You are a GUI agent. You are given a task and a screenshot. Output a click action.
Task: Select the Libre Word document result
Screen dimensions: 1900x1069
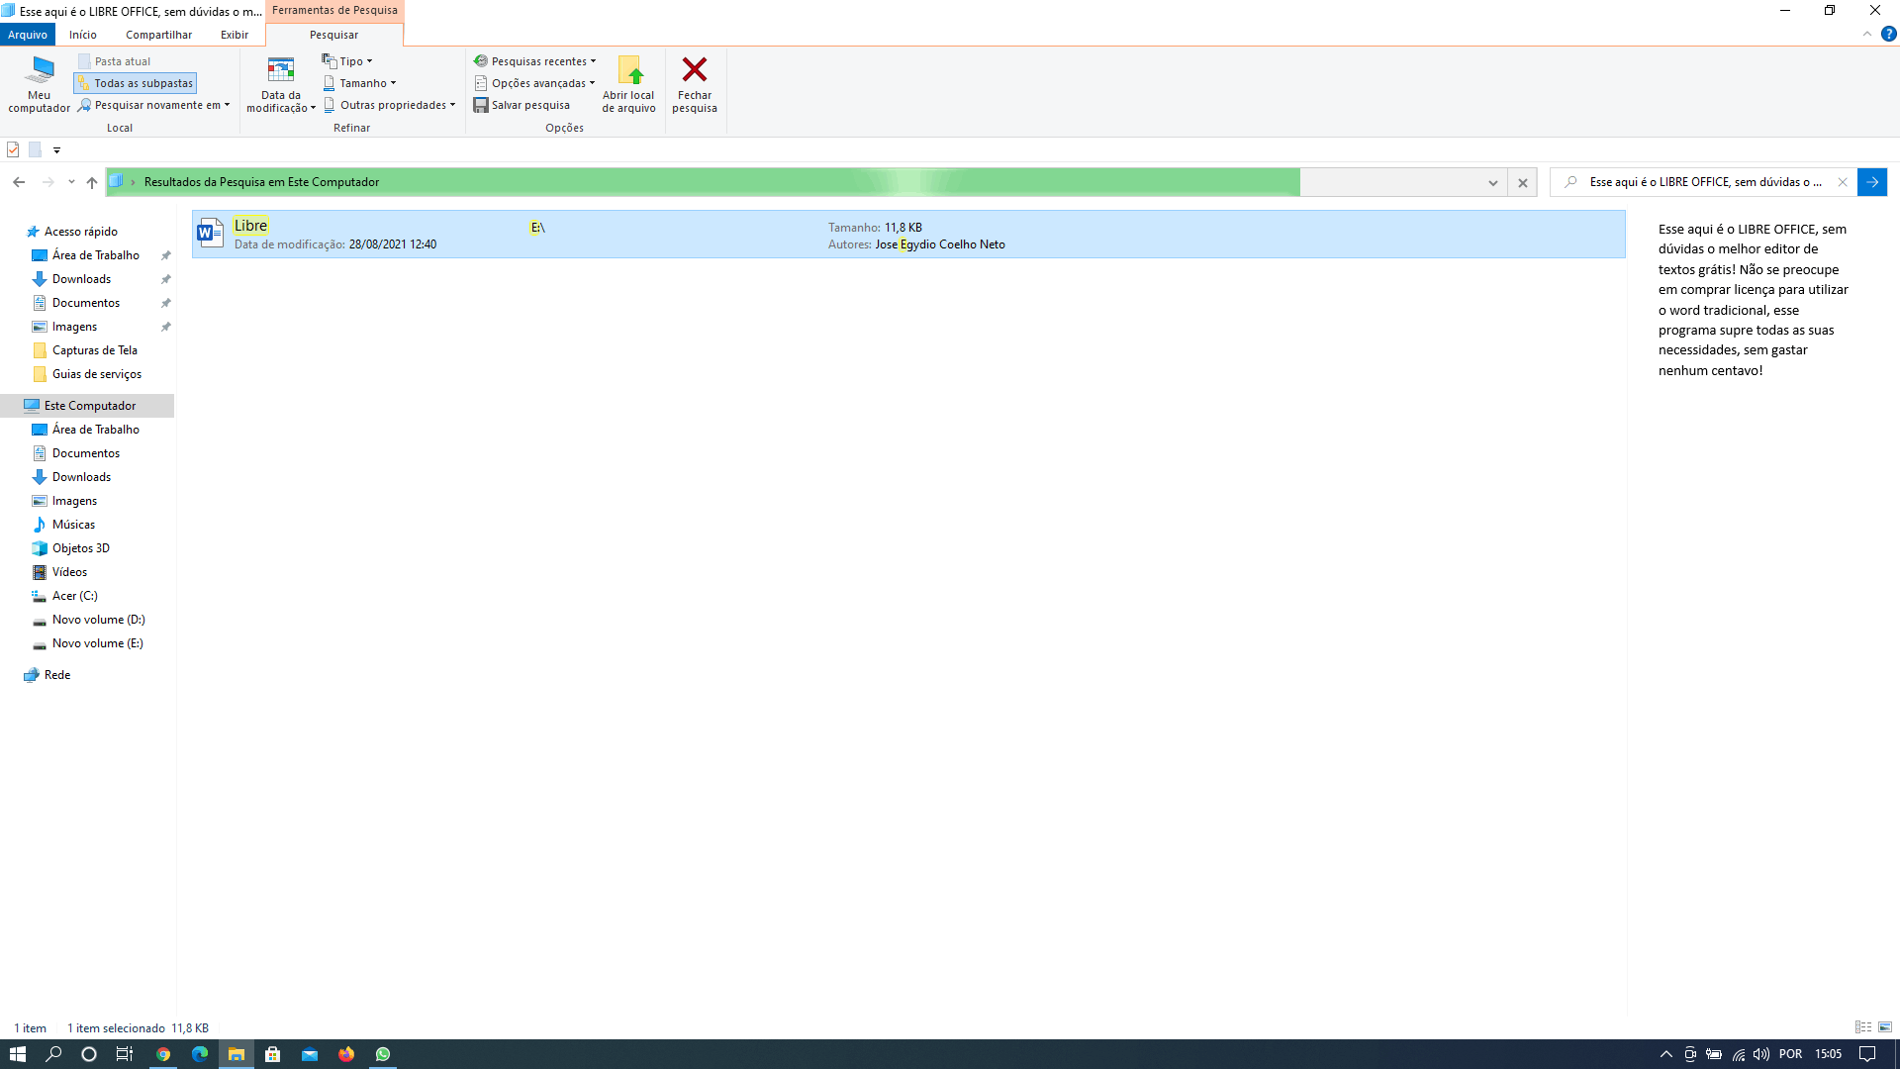[250, 227]
